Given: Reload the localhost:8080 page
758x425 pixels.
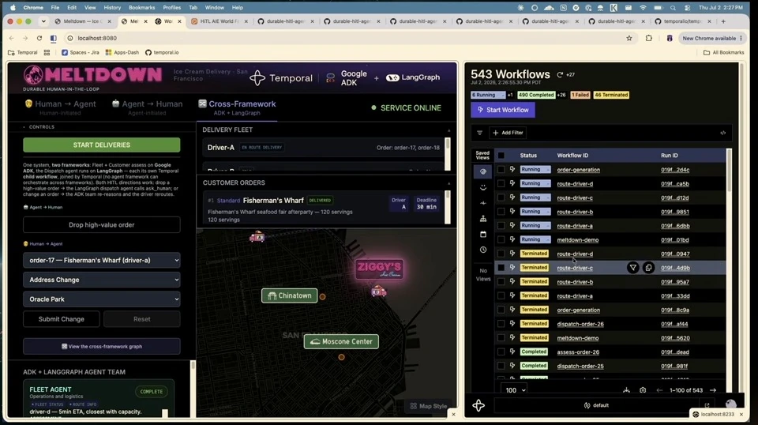Looking at the screenshot, I should click(x=39, y=38).
